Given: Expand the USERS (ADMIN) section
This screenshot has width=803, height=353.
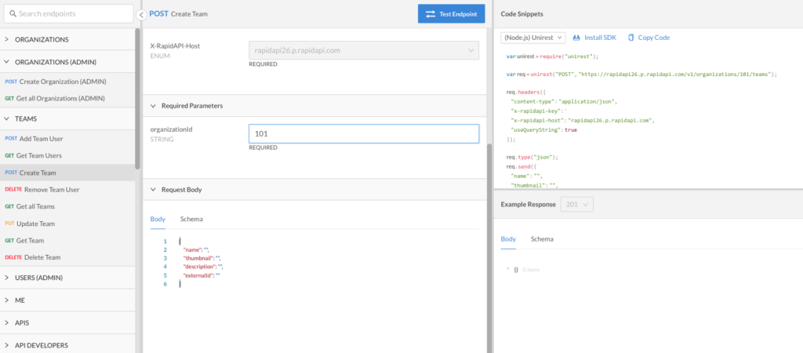Looking at the screenshot, I should click(x=67, y=278).
